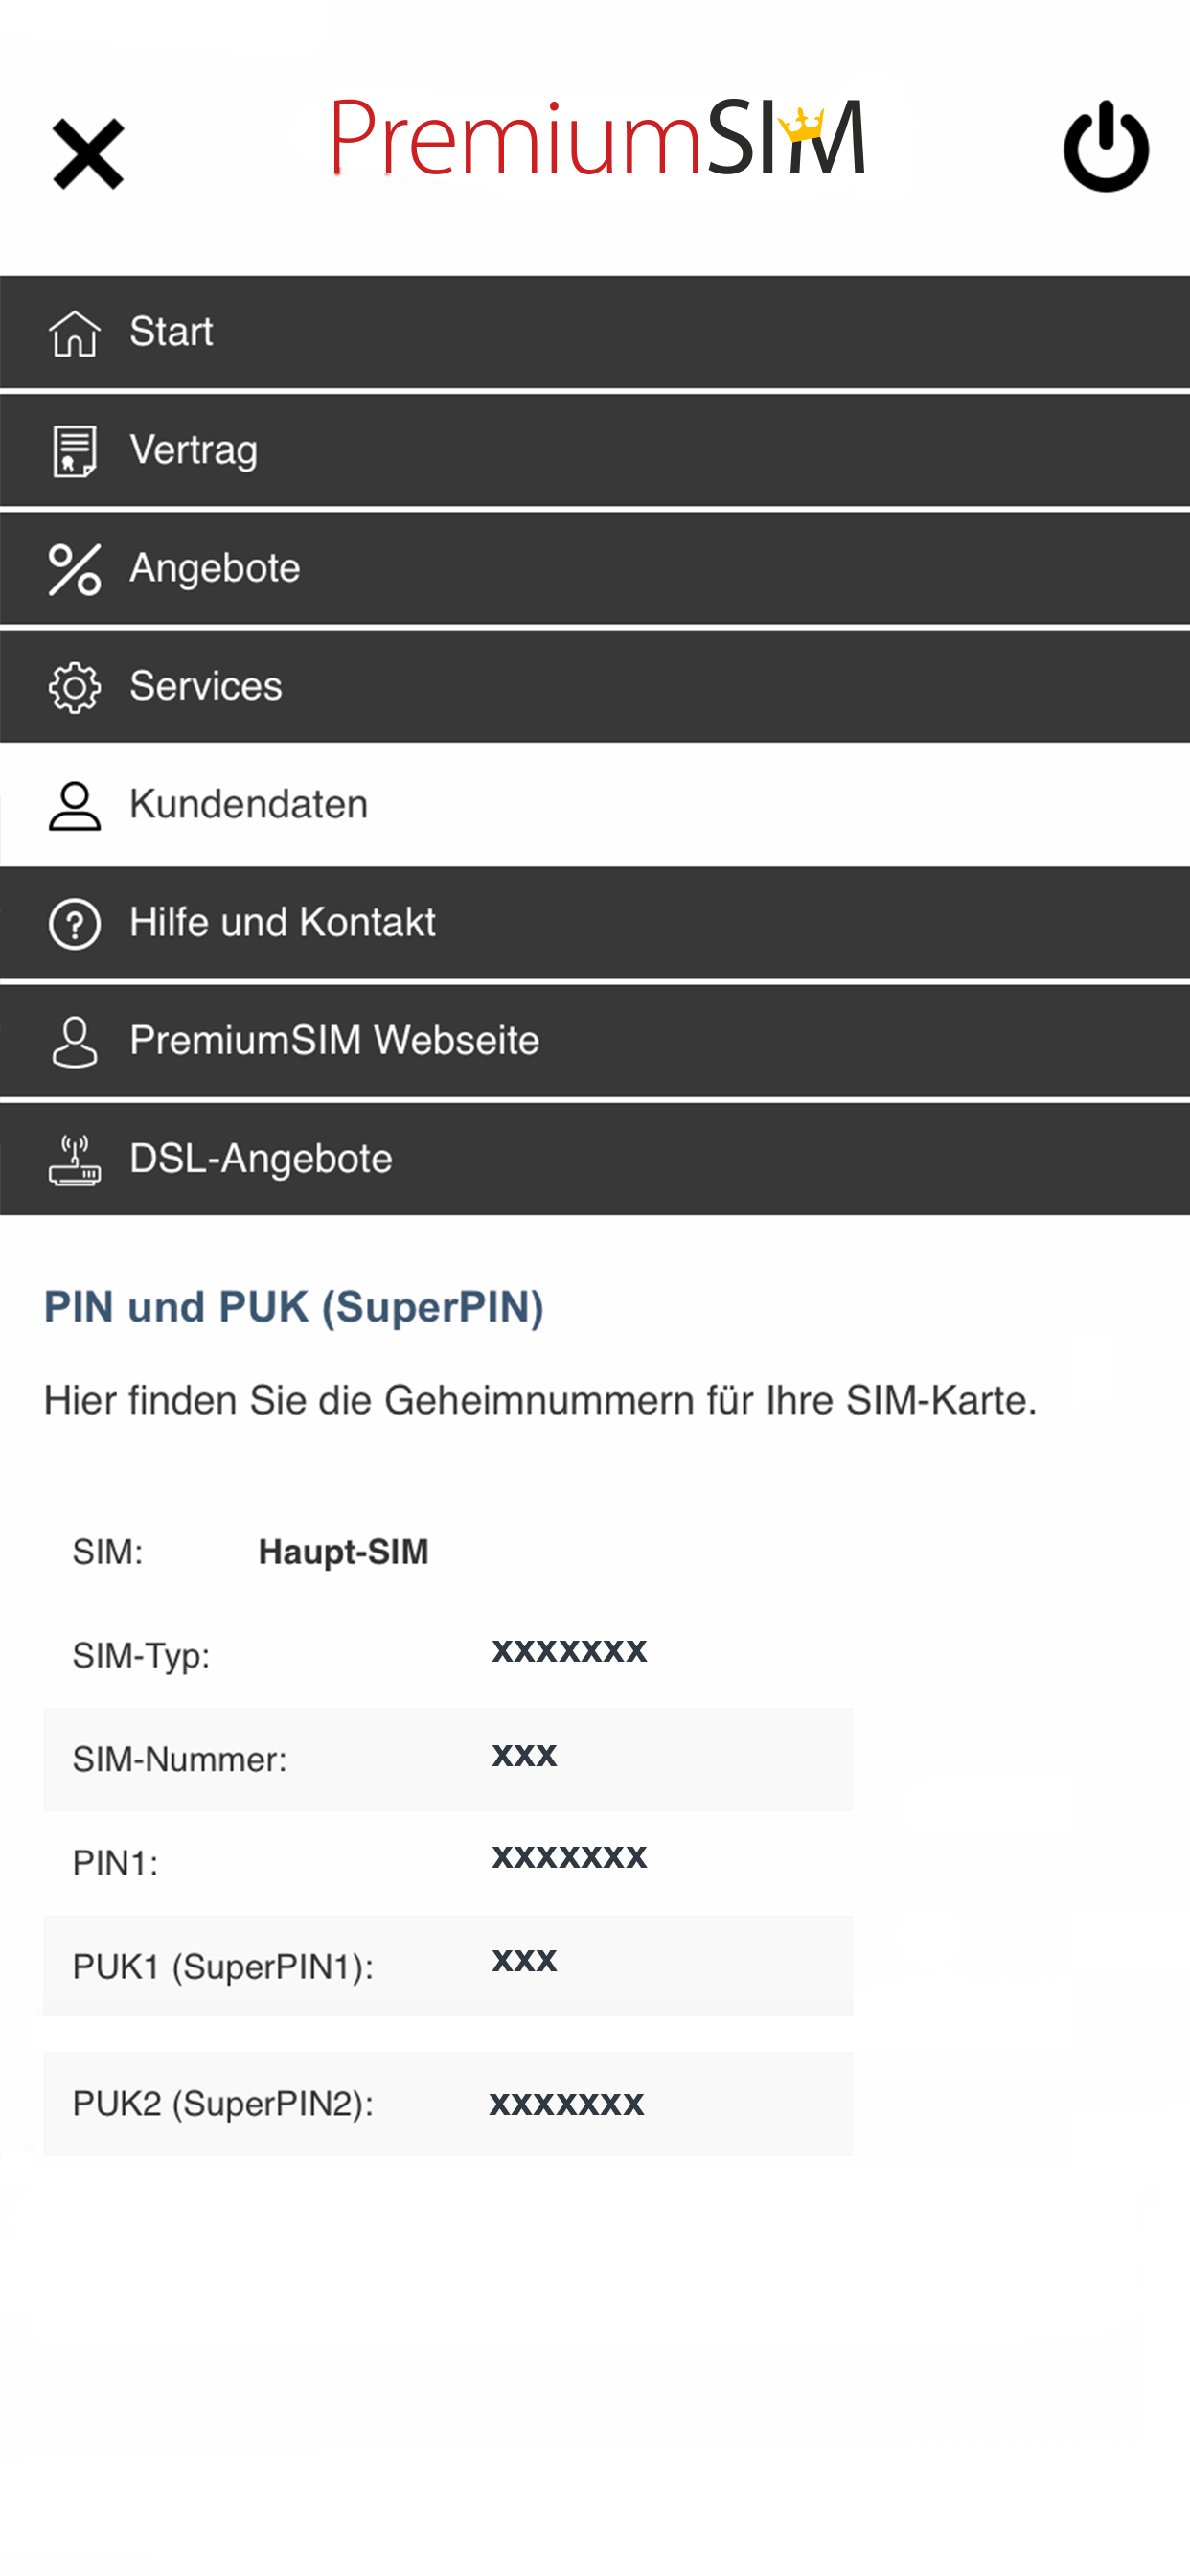This screenshot has height=2576, width=1190.
Task: Tap the house icon beside Start
Action: point(75,333)
